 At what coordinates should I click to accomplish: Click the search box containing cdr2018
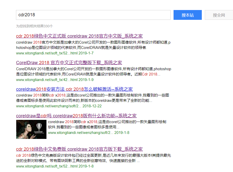tap(93, 15)
